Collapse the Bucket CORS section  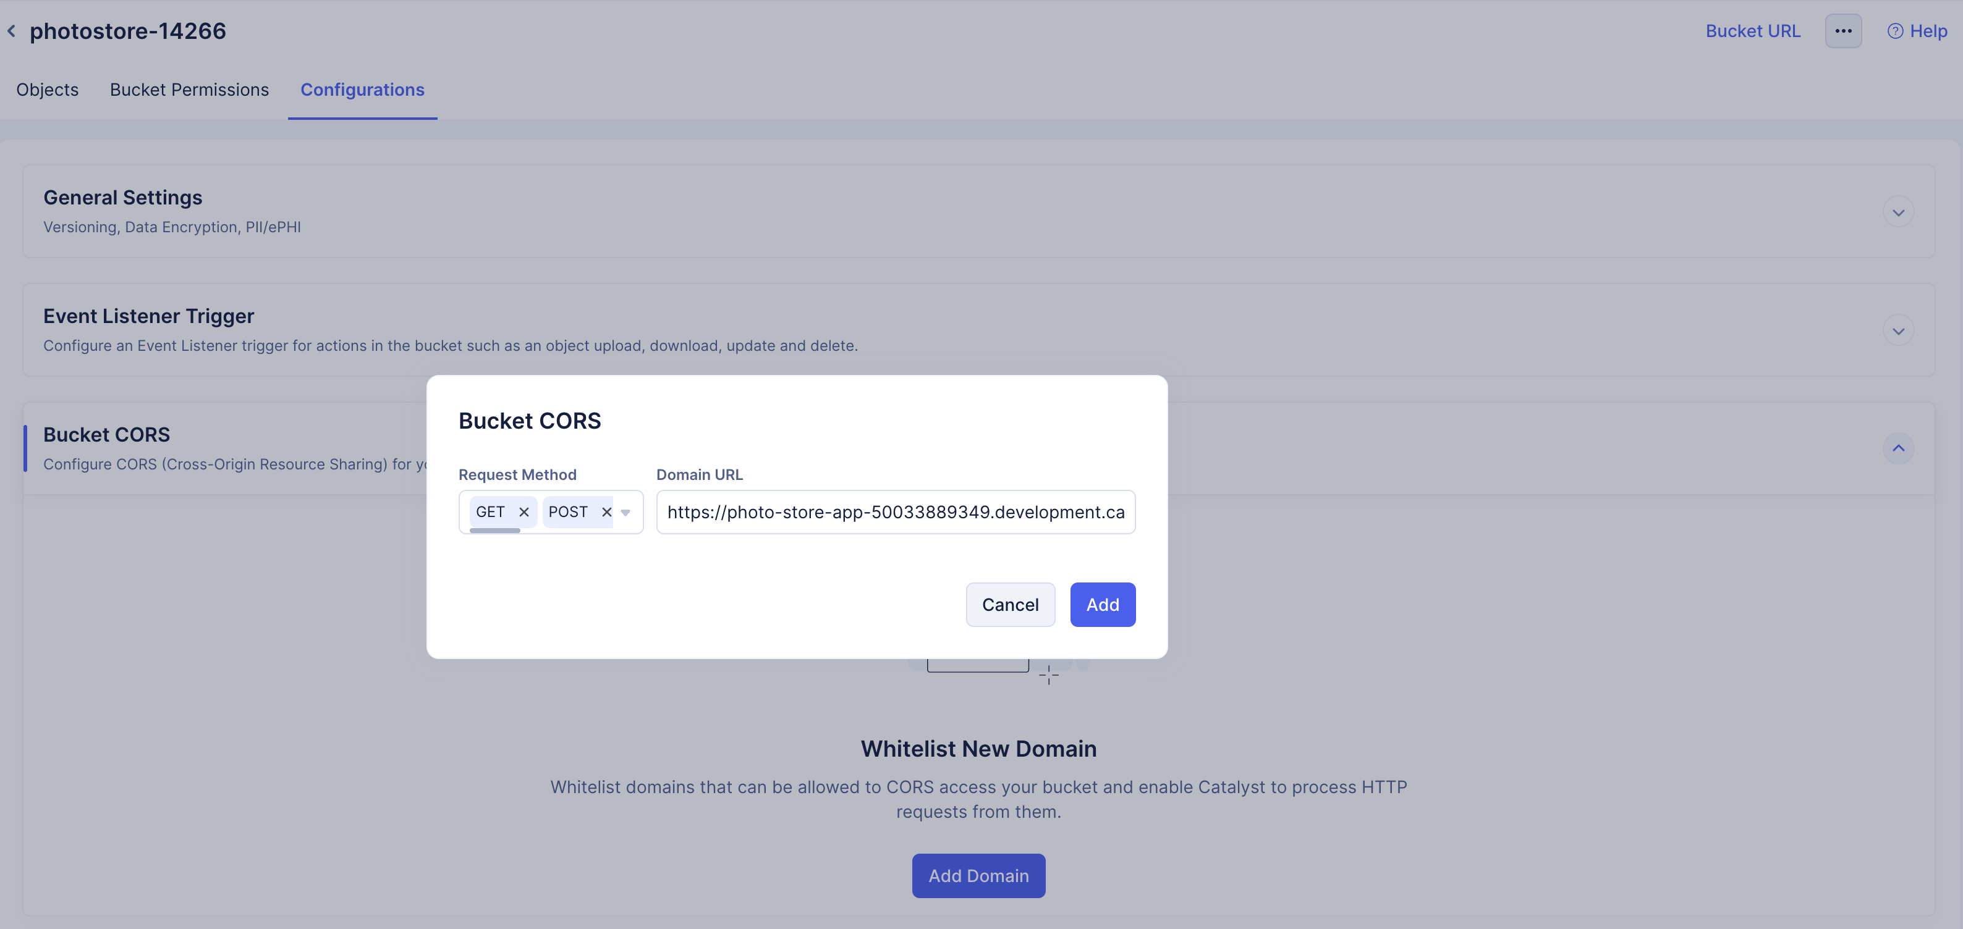pos(1897,448)
